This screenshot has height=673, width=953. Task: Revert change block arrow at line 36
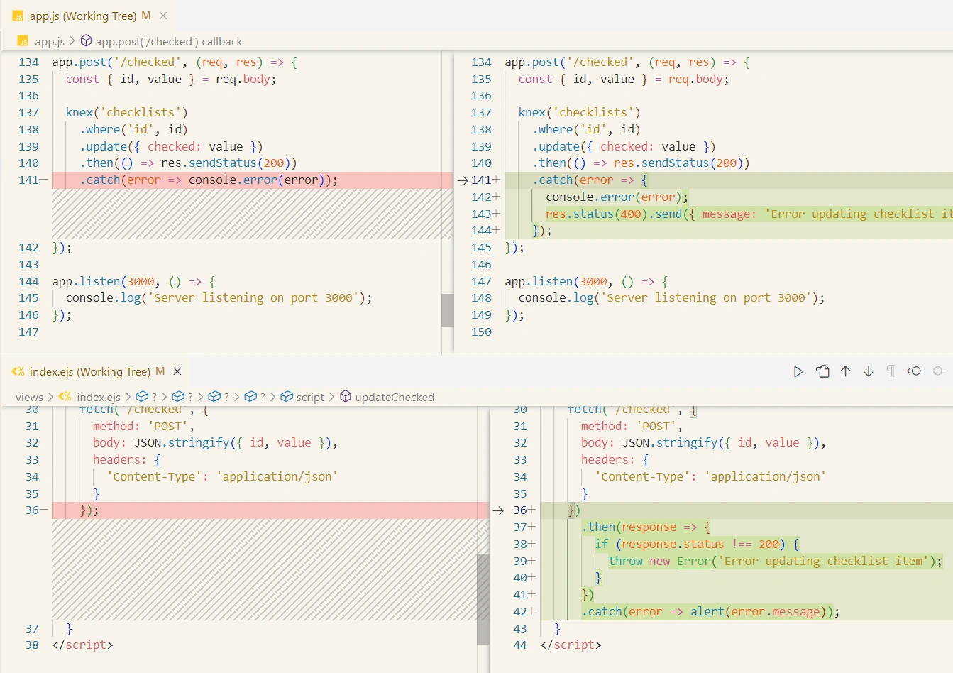(x=498, y=510)
